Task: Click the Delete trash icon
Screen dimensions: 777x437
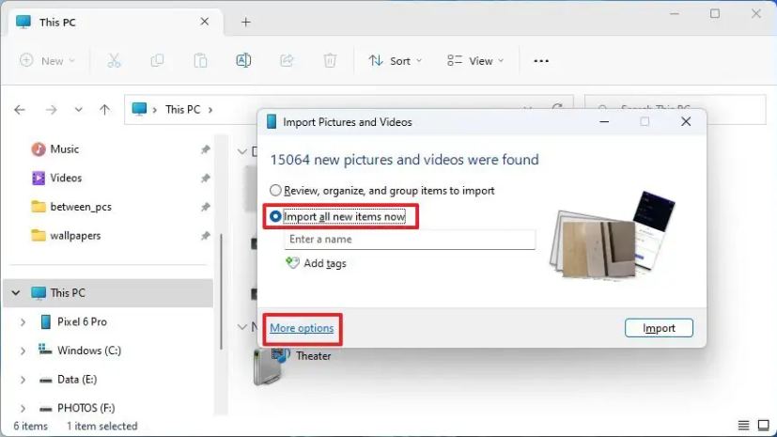Action: (330, 60)
